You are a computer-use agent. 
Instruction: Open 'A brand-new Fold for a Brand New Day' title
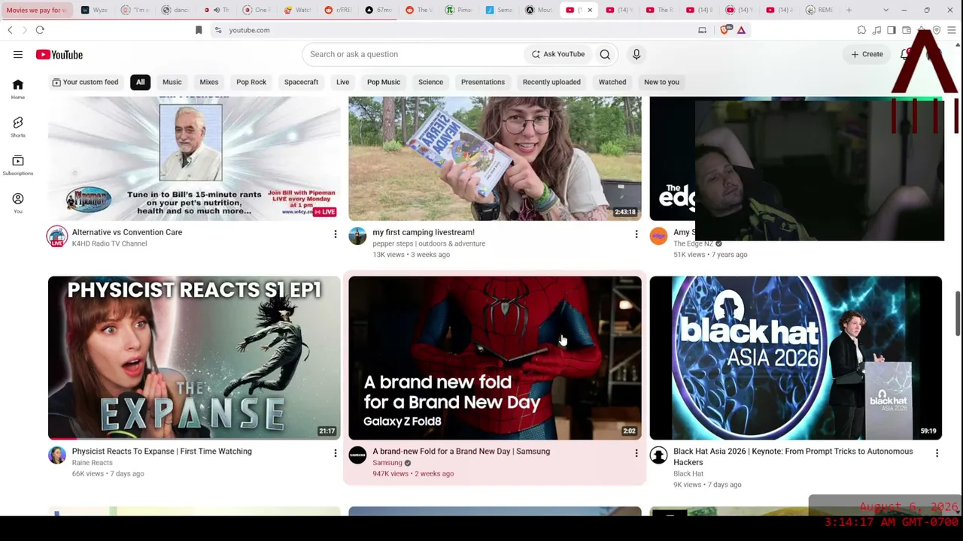click(461, 452)
